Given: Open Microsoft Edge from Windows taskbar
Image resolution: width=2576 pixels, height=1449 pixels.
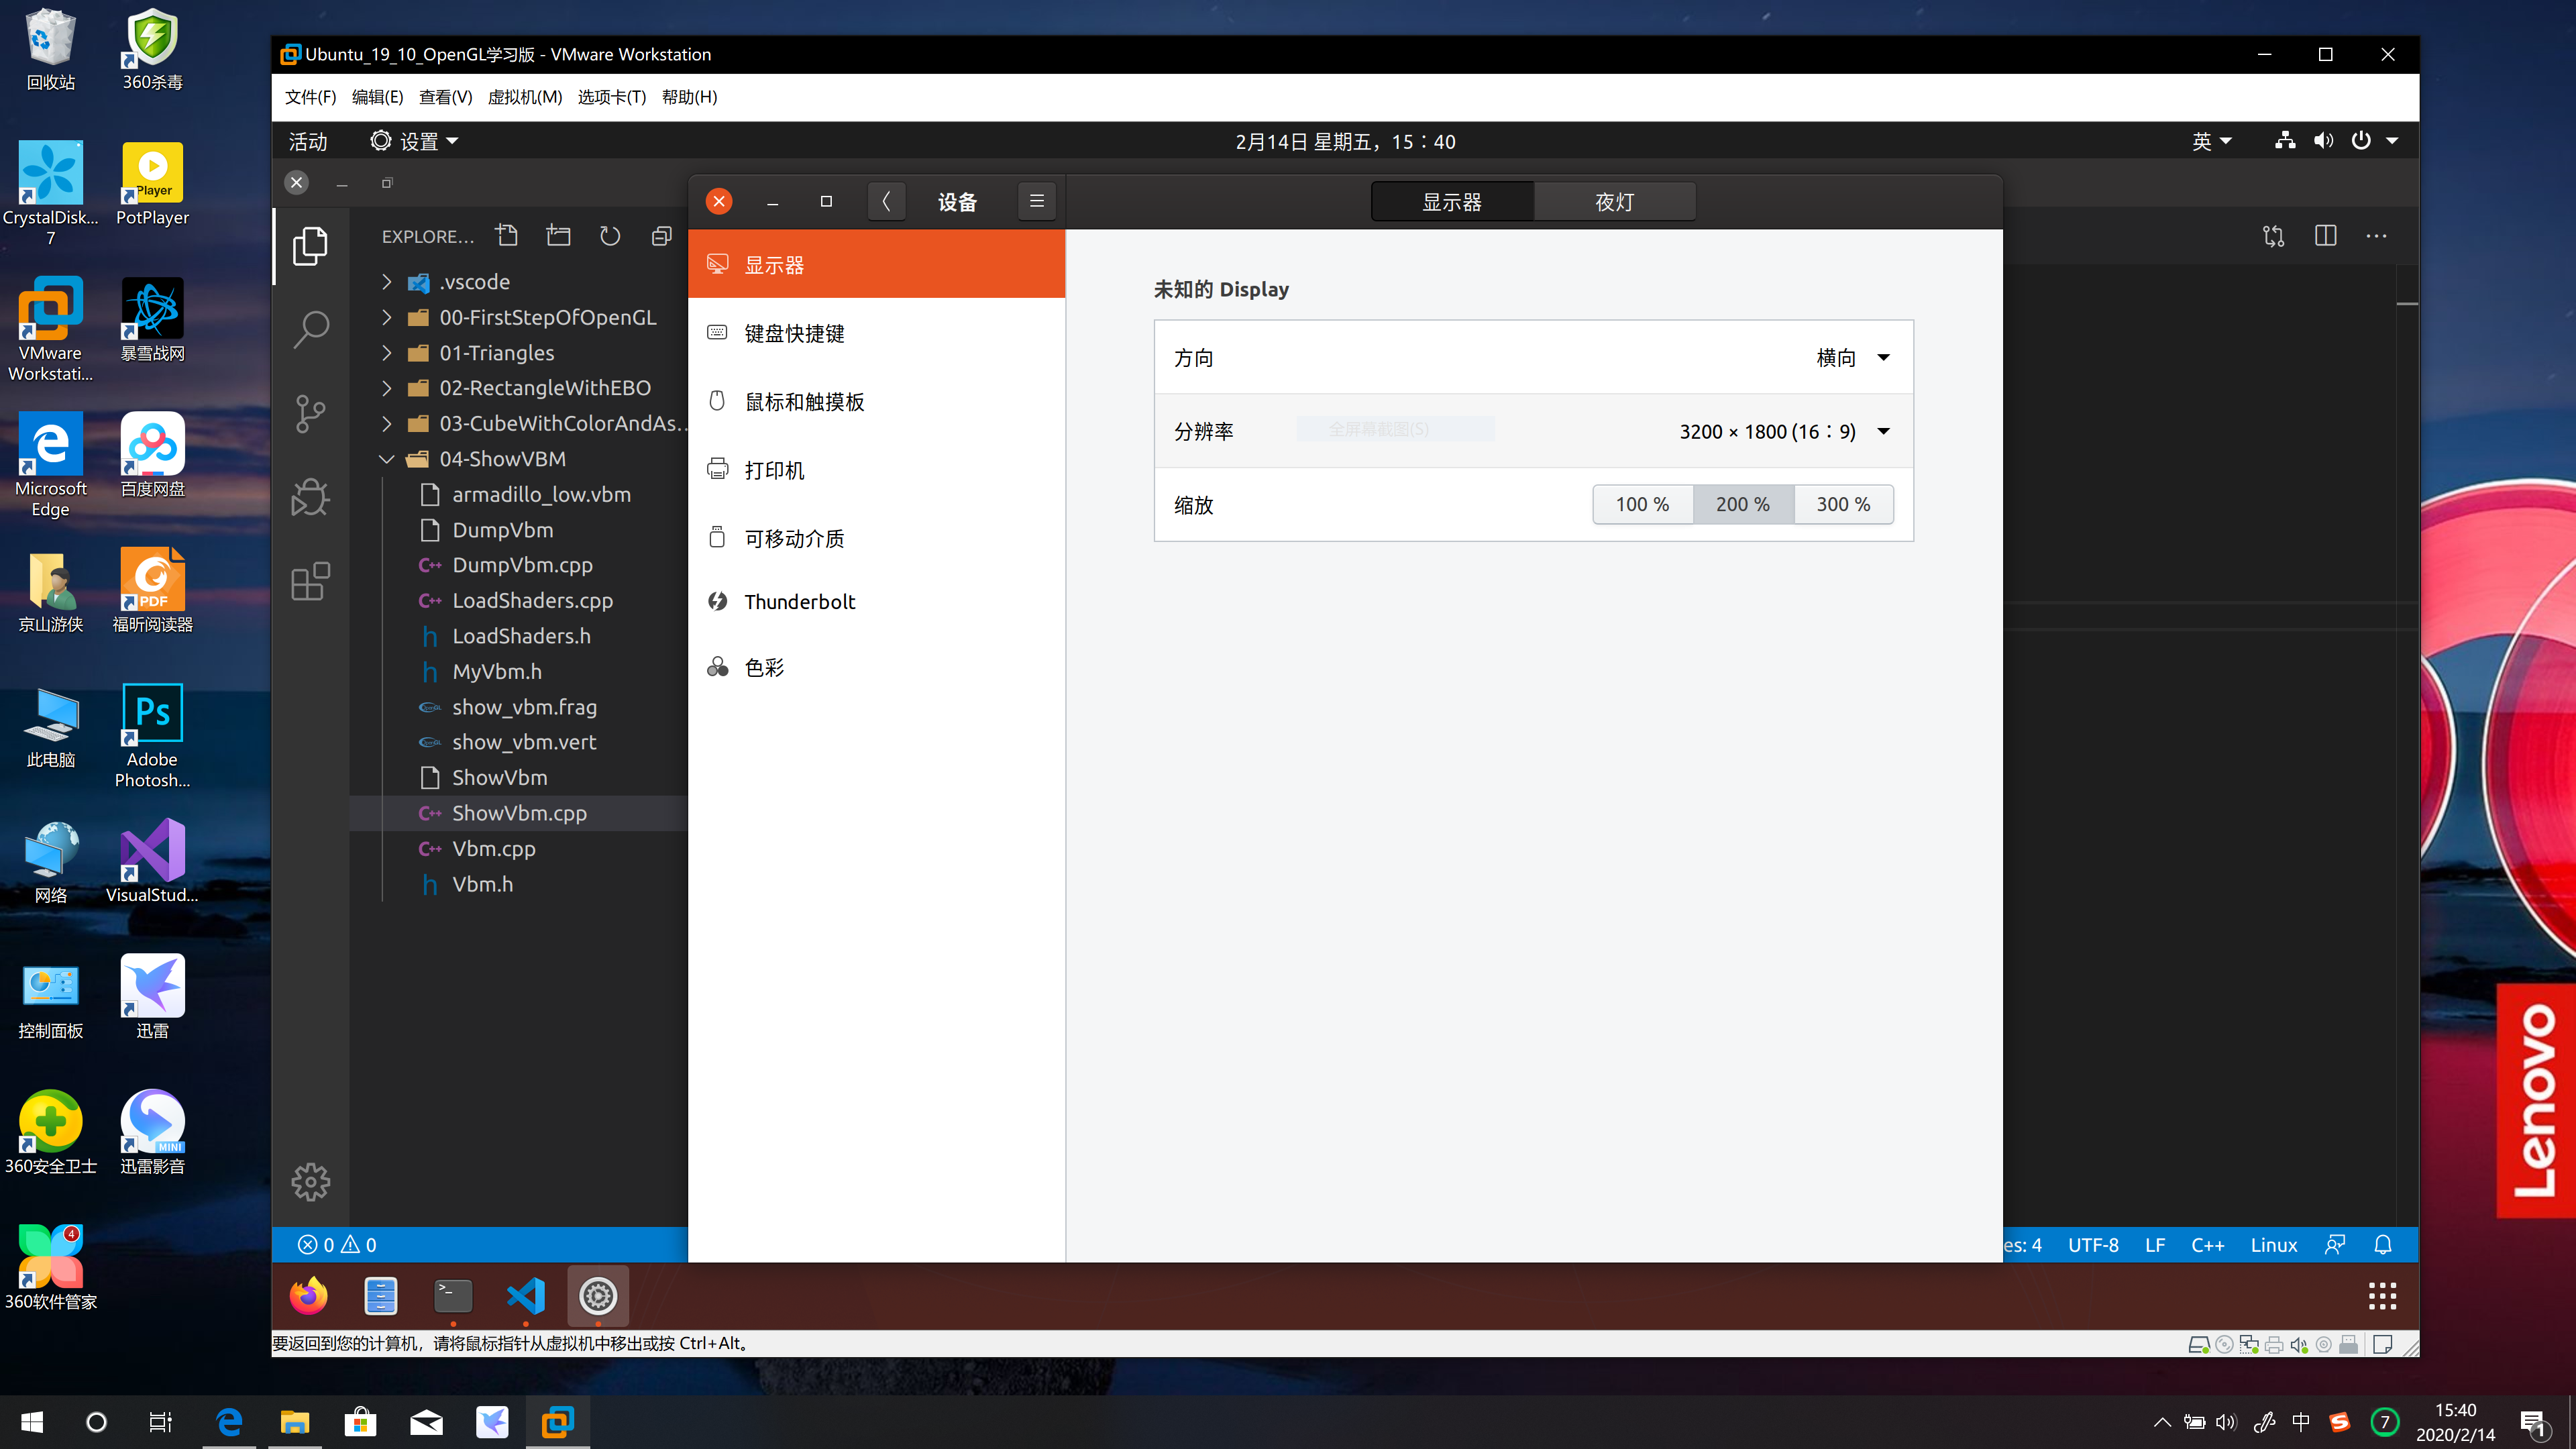Looking at the screenshot, I should pyautogui.click(x=229, y=1421).
